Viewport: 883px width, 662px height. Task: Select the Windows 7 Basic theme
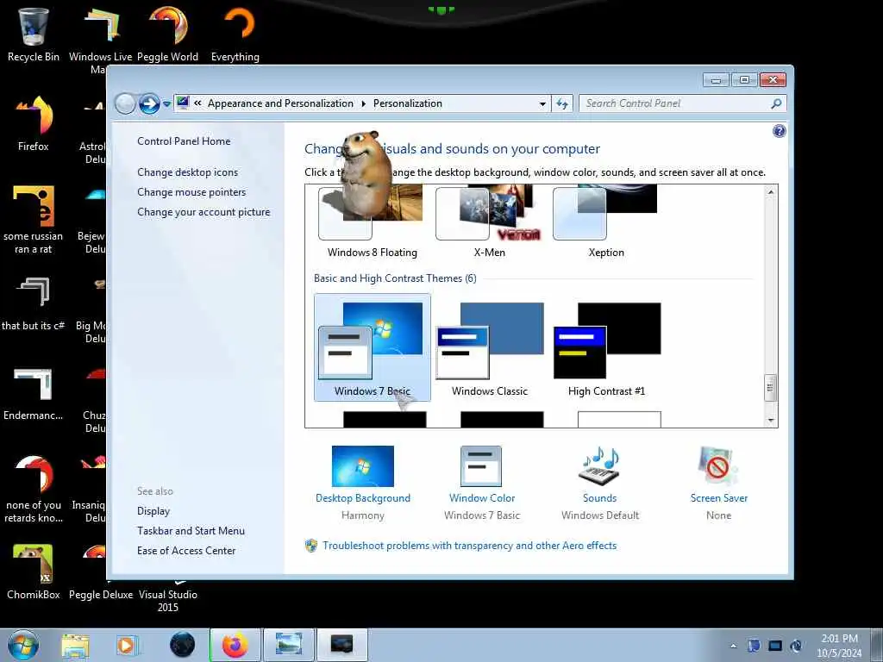click(373, 347)
